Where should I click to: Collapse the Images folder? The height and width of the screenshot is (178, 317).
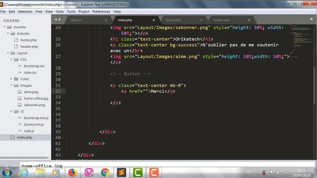11,86
